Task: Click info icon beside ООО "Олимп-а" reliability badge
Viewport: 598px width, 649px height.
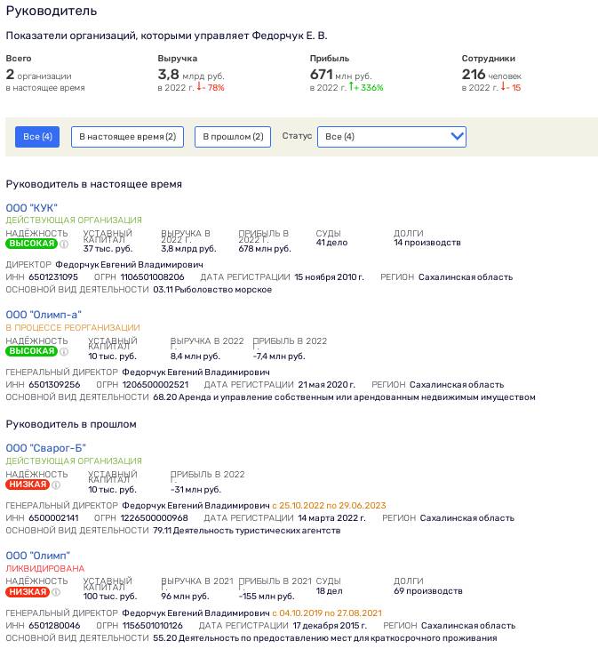Action: 64,351
